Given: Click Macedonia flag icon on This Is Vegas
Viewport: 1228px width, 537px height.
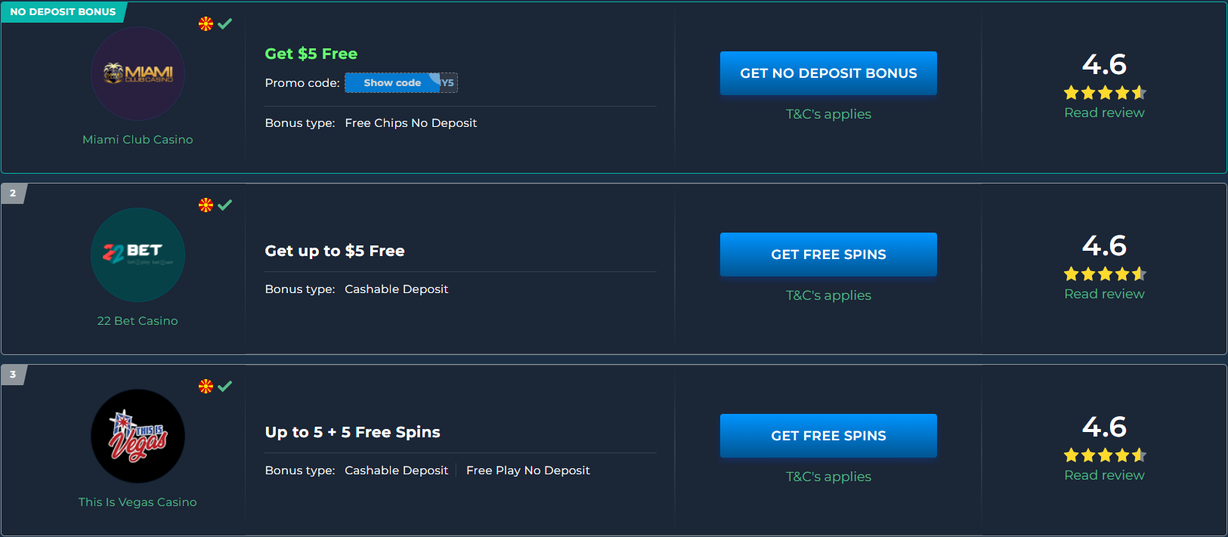Looking at the screenshot, I should coord(206,386).
